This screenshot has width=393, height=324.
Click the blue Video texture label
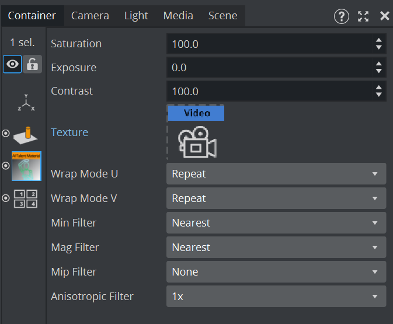click(196, 113)
